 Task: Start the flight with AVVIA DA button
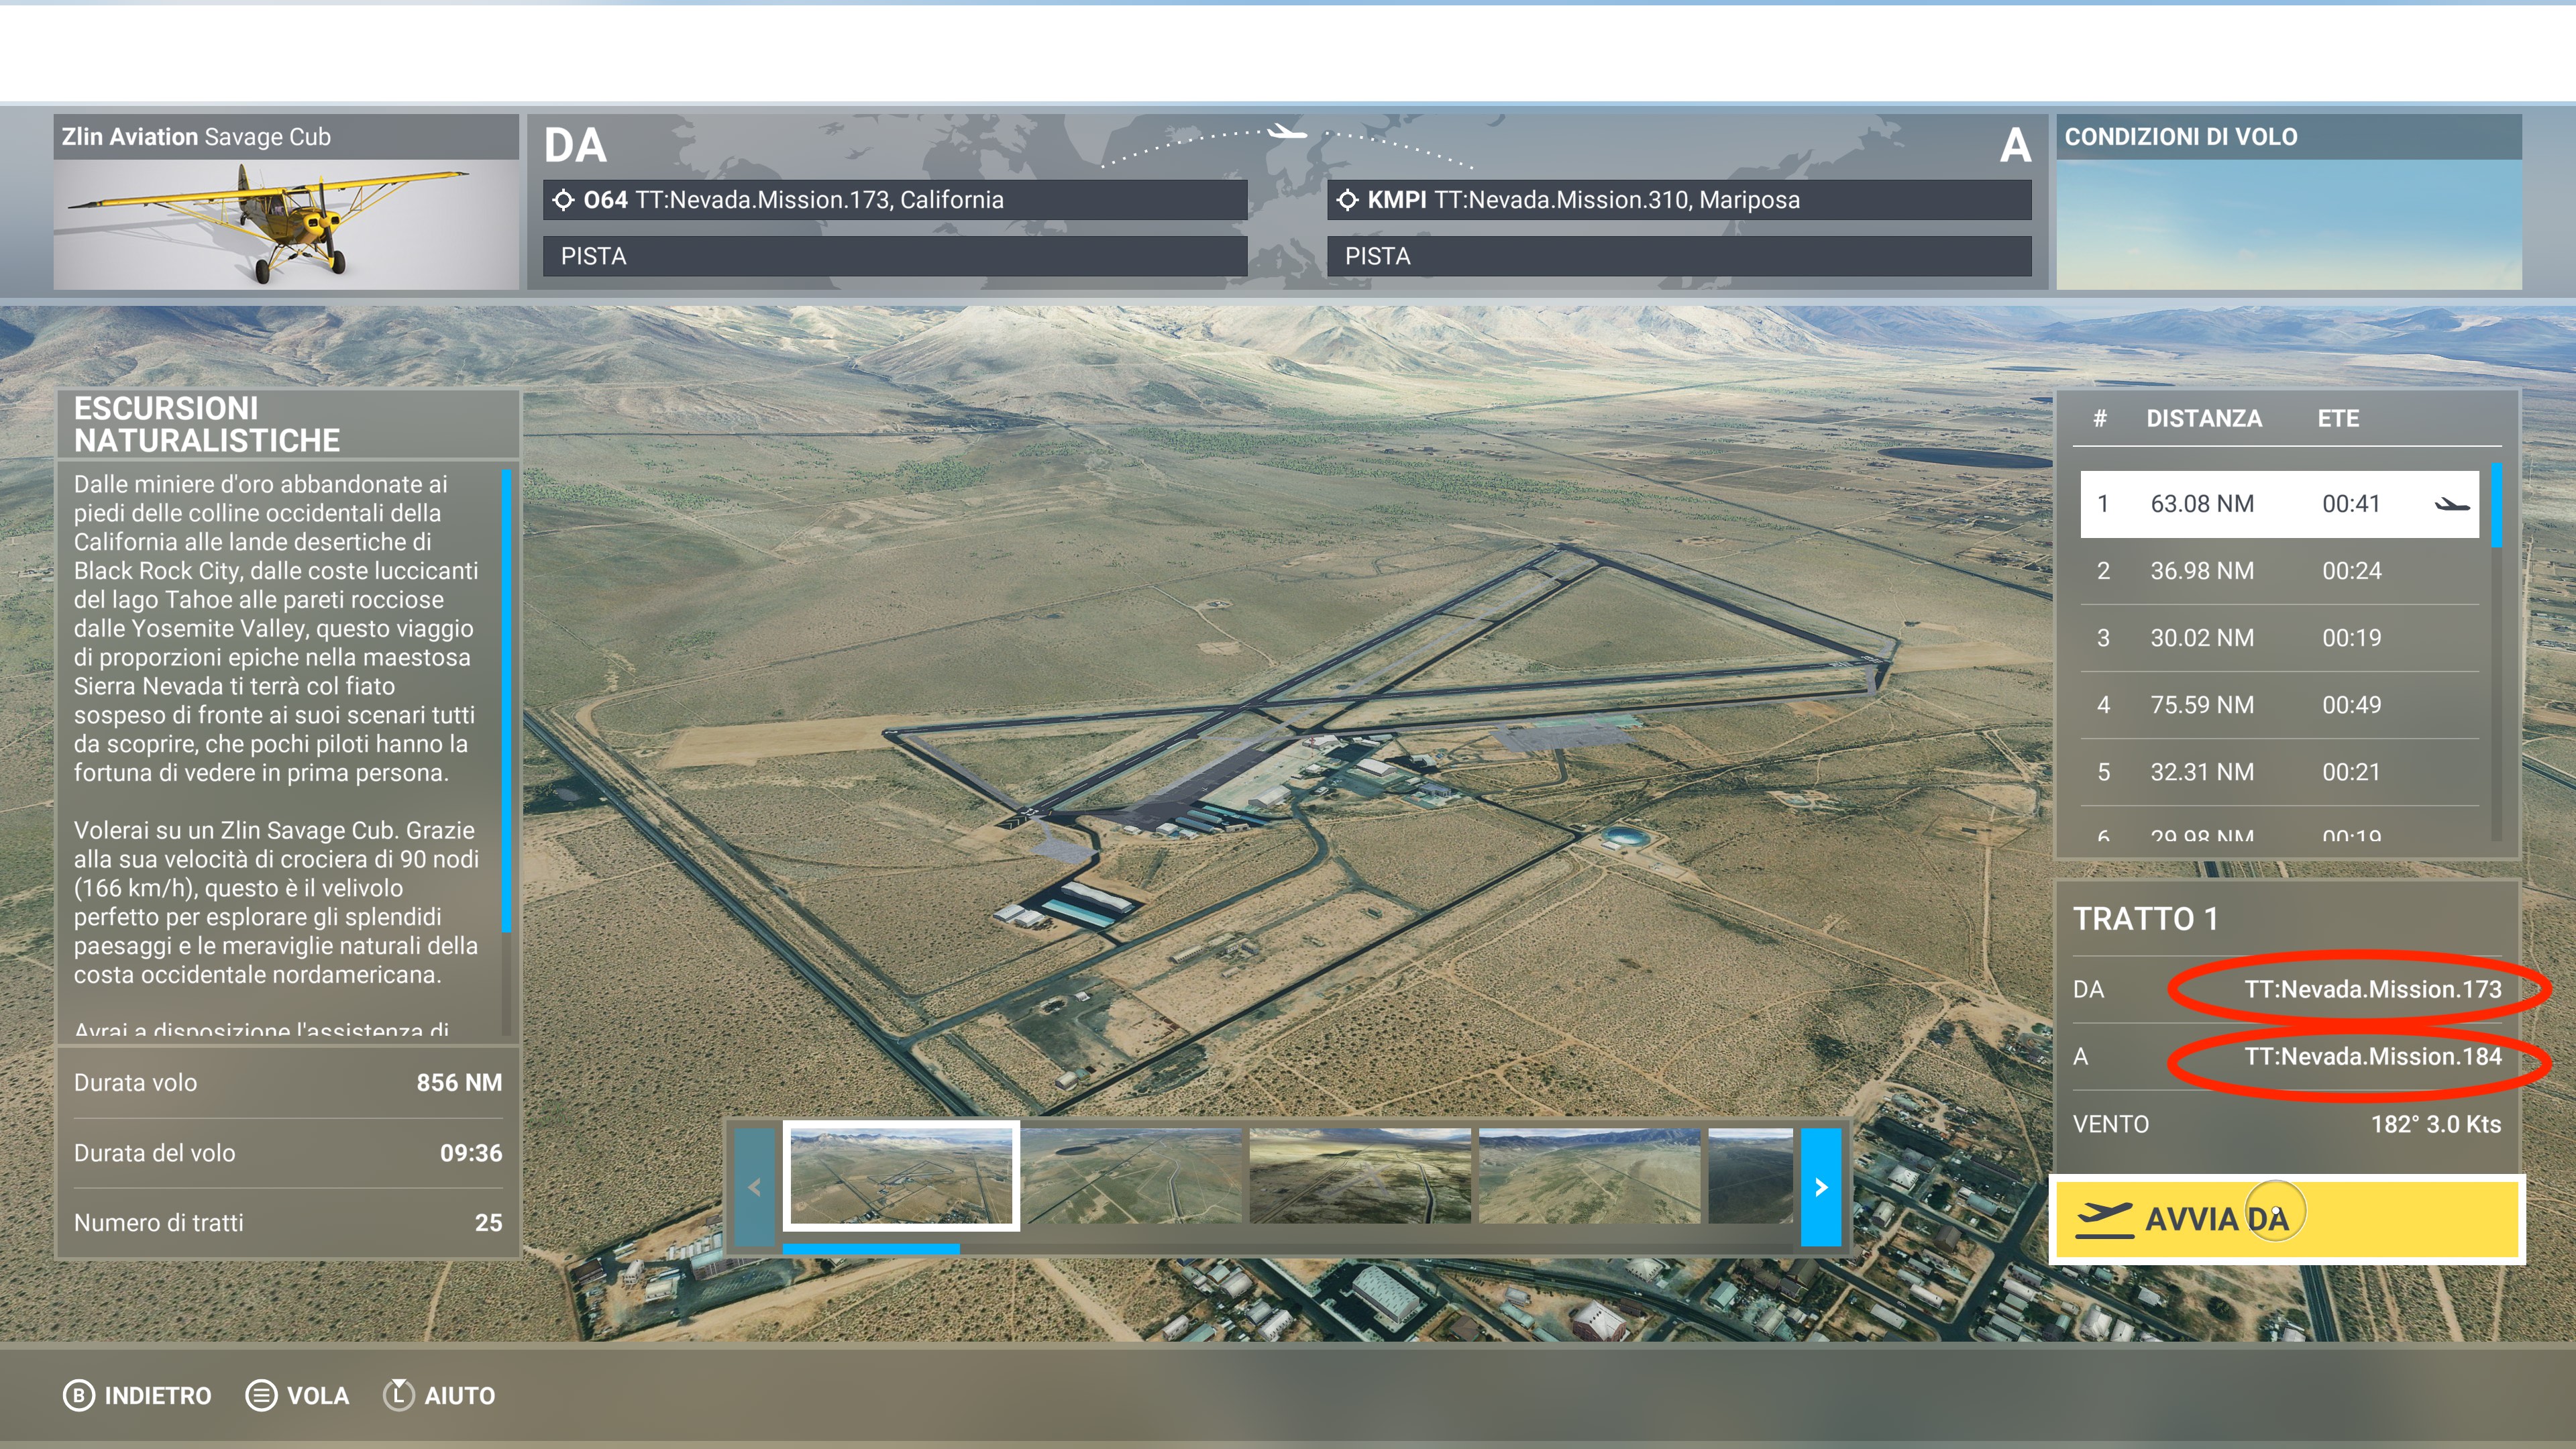2286,1219
